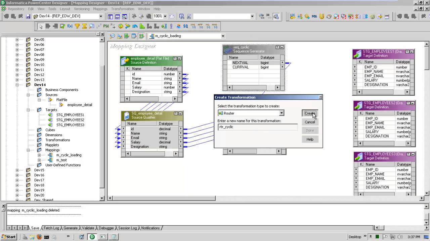Click Help in Create Transformation dialog

coord(310,139)
